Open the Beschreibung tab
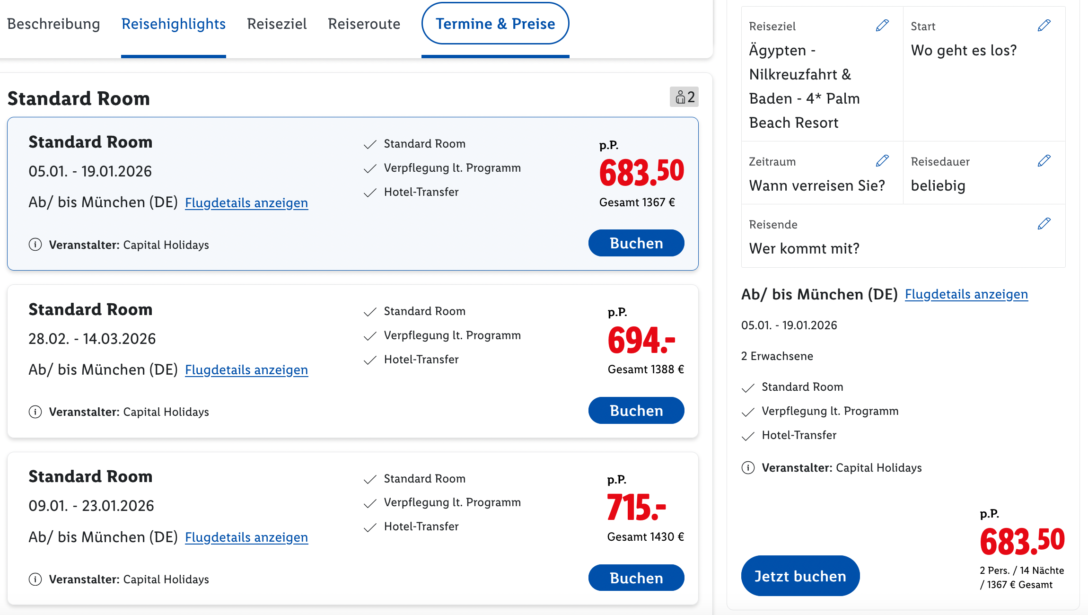Viewport: 1088px width, 615px height. [x=53, y=24]
